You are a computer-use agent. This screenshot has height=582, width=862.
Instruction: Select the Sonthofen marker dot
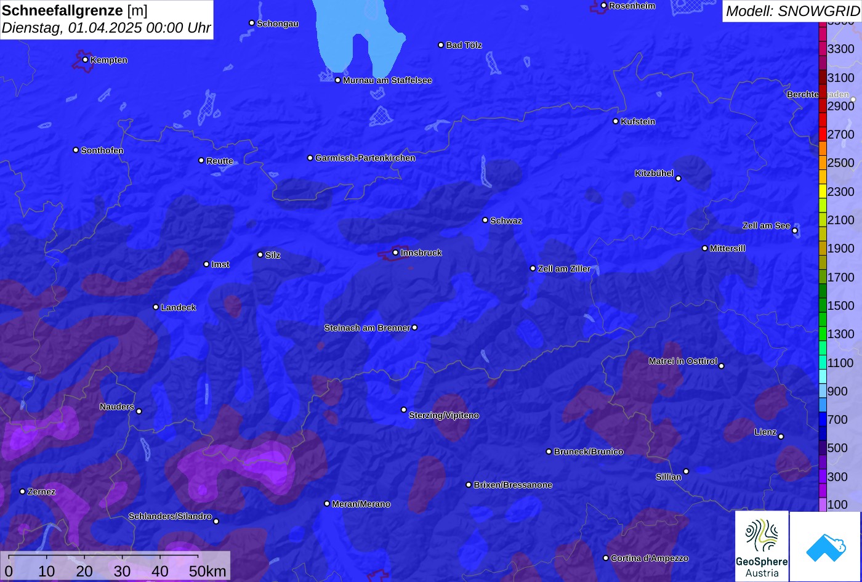point(76,150)
